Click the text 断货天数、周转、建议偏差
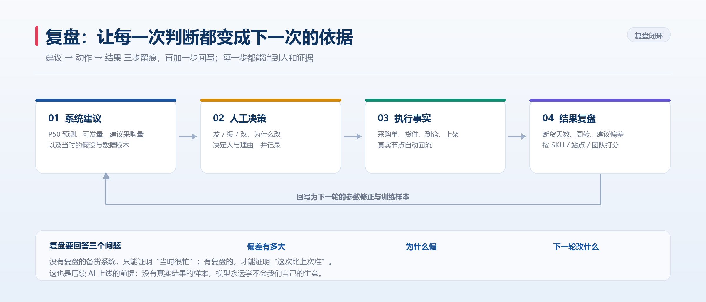 [x=583, y=134]
